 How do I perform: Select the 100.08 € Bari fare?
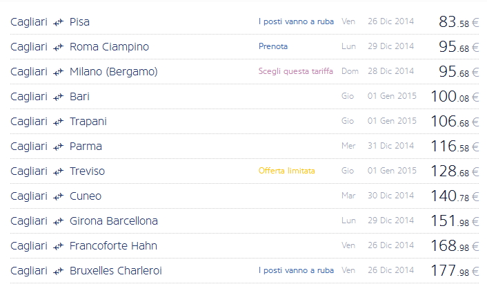[x=454, y=97]
